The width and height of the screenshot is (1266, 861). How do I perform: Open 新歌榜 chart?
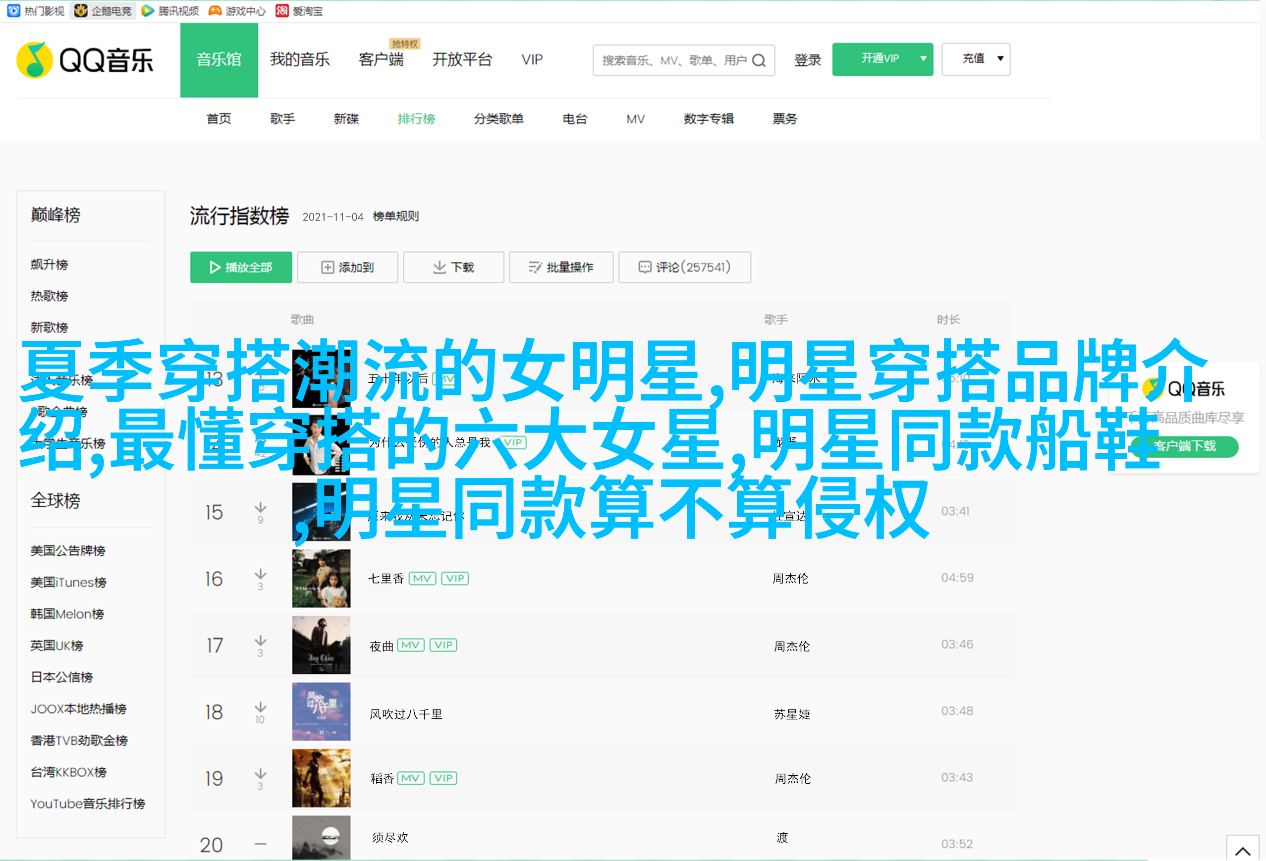pyautogui.click(x=49, y=328)
